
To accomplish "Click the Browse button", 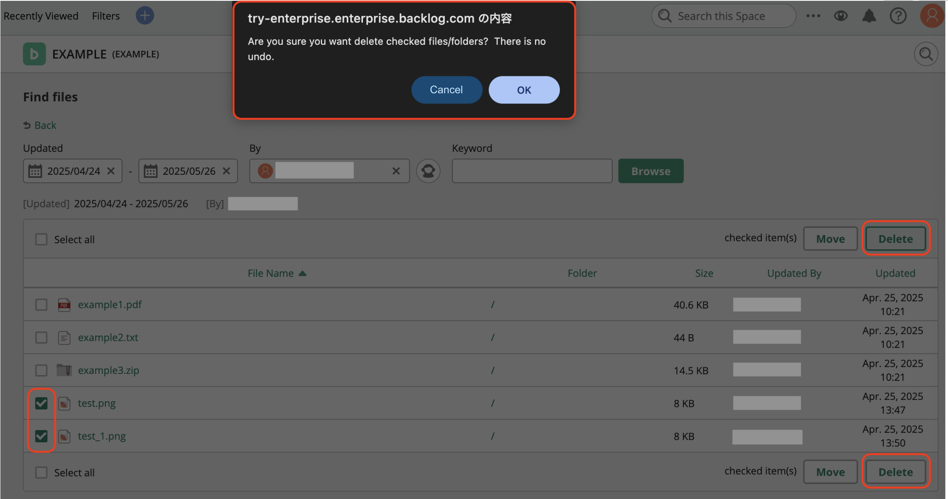I will click(x=651, y=171).
